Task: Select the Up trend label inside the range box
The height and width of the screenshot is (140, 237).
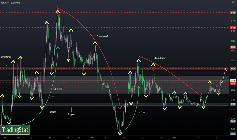Action: coord(58,89)
